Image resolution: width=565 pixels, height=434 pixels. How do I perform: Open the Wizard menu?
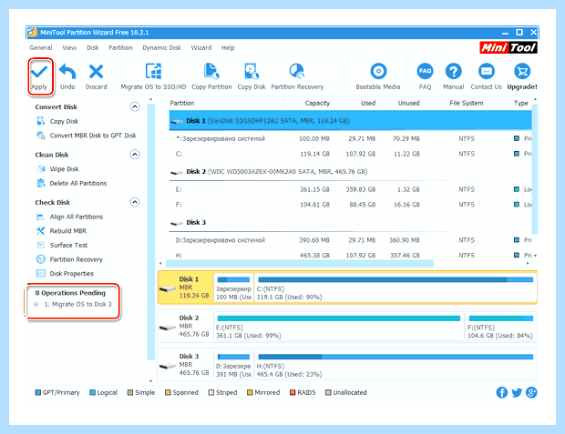coord(201,48)
